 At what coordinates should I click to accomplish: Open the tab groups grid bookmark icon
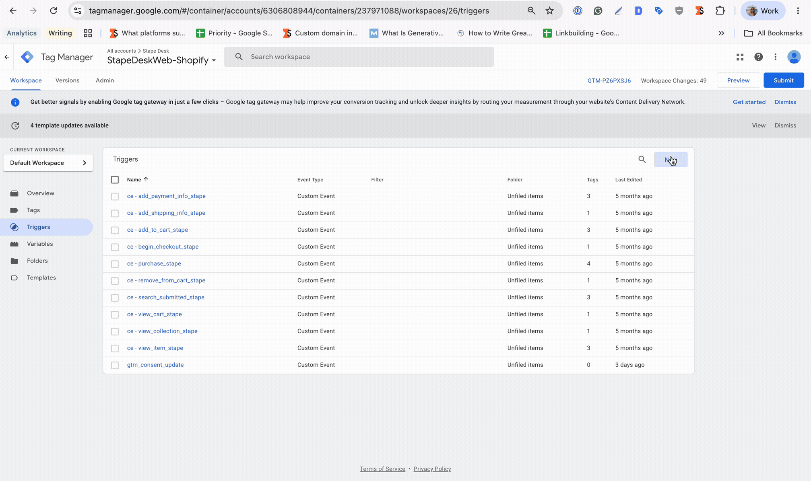click(88, 33)
